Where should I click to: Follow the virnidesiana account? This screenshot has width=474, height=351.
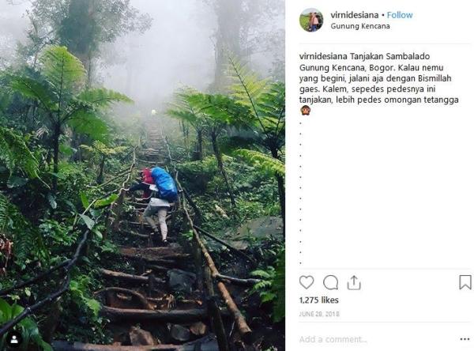(400, 15)
